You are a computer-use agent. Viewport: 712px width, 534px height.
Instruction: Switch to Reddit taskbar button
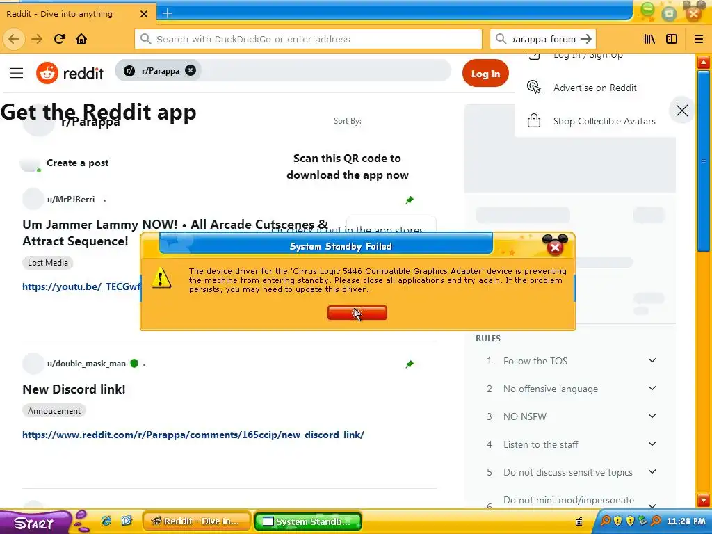(197, 521)
